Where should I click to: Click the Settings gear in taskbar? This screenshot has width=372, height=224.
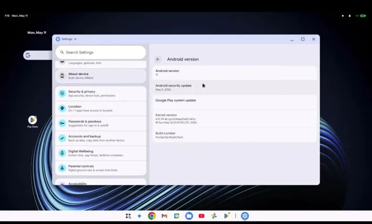(x=245, y=216)
